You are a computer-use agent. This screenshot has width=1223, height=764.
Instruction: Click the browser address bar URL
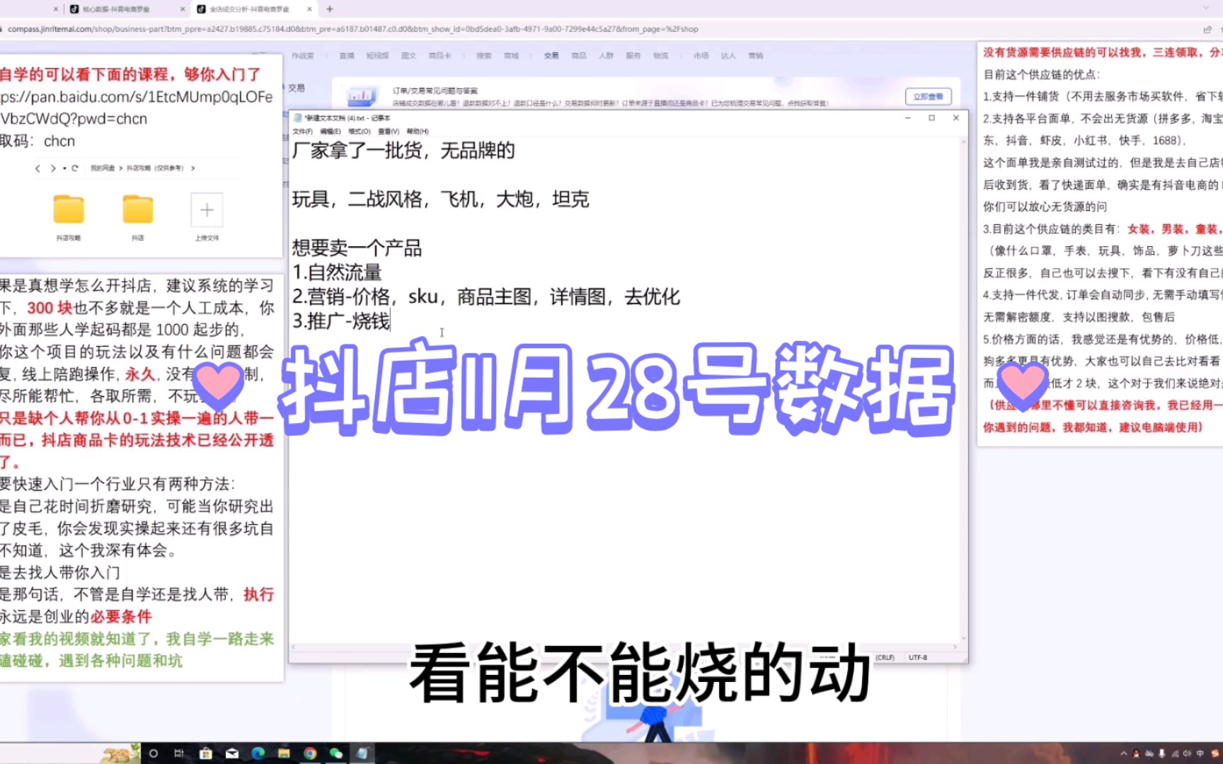click(353, 29)
